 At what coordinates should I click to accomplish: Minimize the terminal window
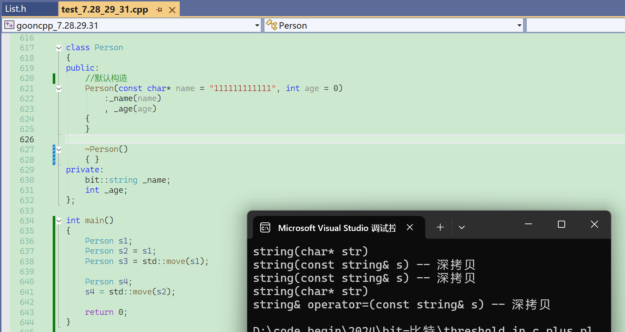click(x=528, y=224)
